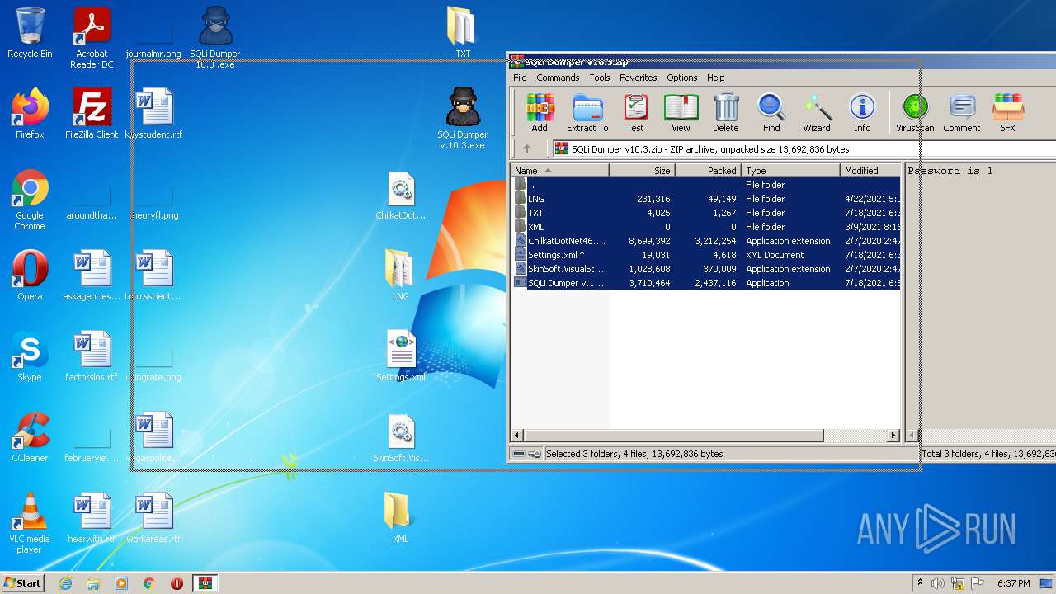Click the archive path address field
The width and height of the screenshot is (1056, 594).
804,149
